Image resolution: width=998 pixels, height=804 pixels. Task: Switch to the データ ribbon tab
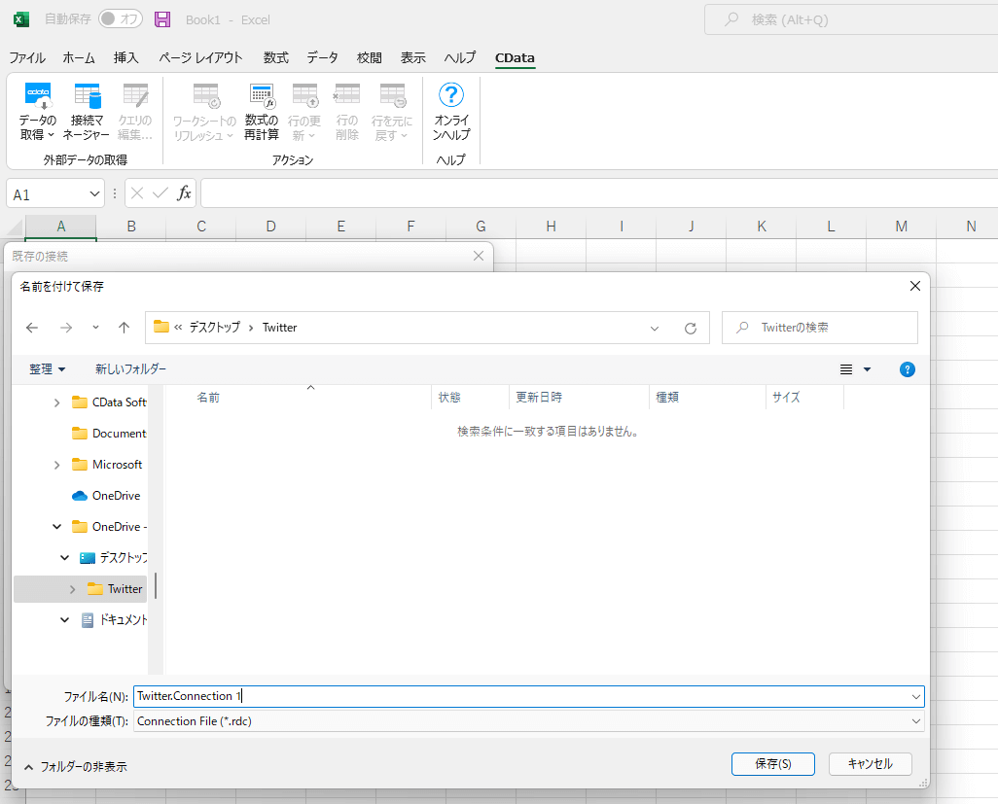322,57
